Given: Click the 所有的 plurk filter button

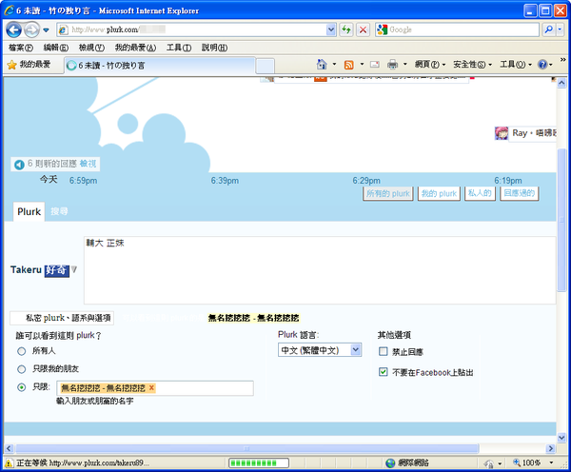Looking at the screenshot, I should click(388, 193).
